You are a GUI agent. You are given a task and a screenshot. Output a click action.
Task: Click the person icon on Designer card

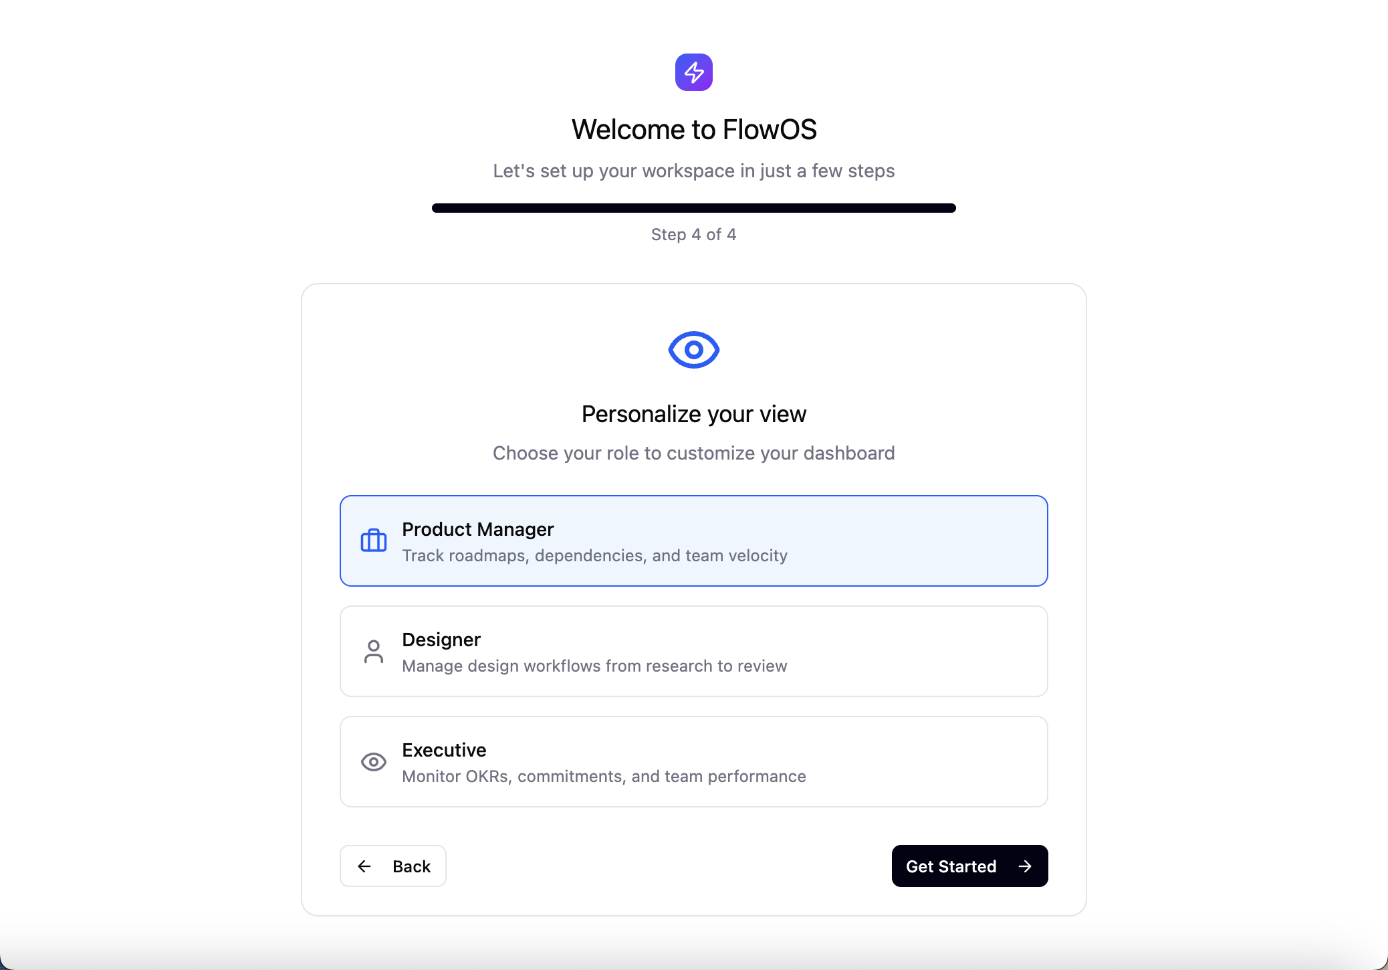click(x=374, y=651)
